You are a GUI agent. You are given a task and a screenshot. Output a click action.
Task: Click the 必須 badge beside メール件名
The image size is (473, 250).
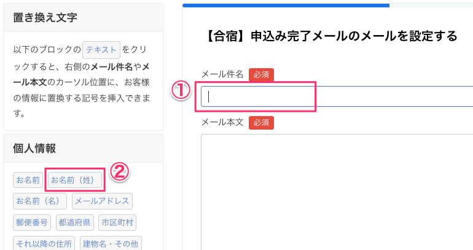pos(261,75)
